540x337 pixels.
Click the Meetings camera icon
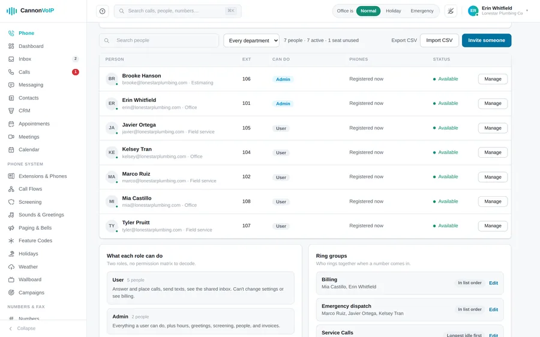pos(11,137)
